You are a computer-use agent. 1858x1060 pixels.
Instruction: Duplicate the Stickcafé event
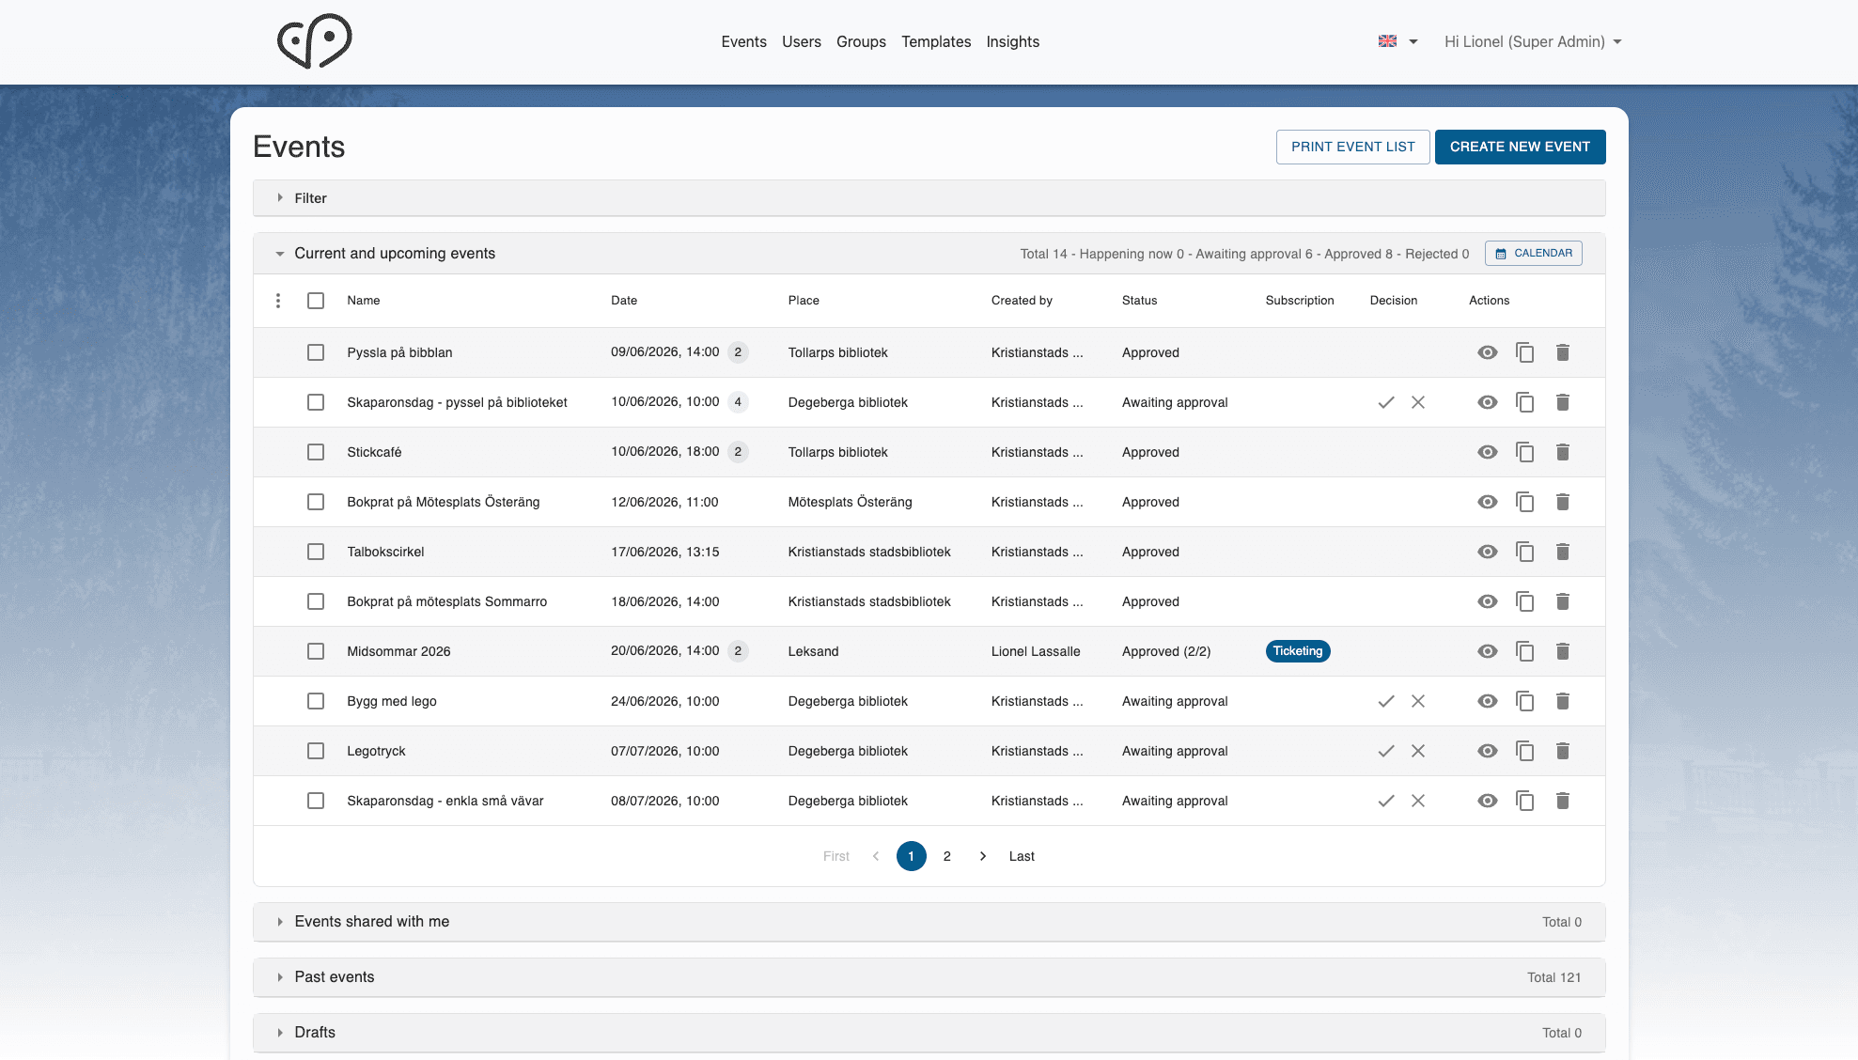[x=1524, y=452]
